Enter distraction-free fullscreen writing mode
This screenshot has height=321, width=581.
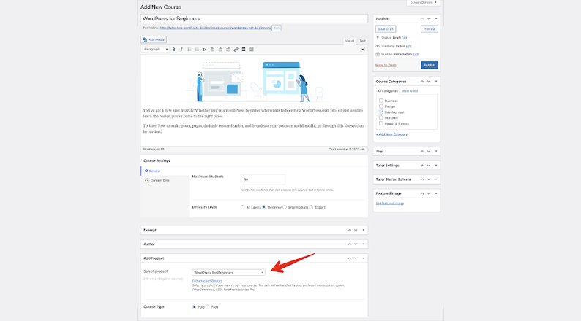point(363,50)
